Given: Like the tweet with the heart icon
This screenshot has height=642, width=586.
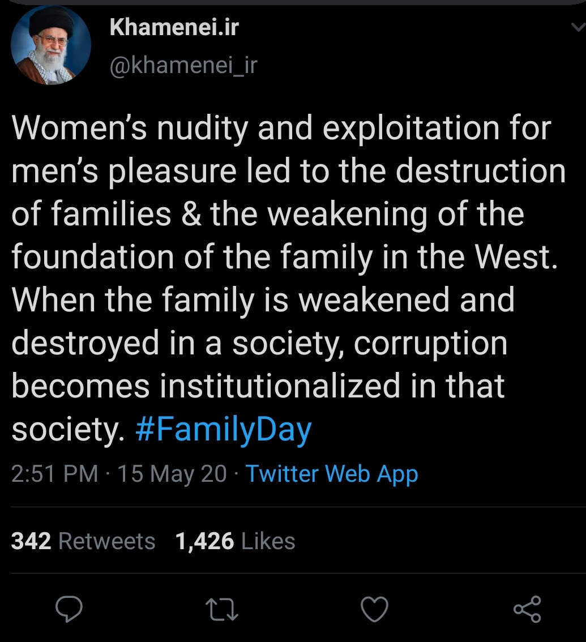Looking at the screenshot, I should point(374,609).
